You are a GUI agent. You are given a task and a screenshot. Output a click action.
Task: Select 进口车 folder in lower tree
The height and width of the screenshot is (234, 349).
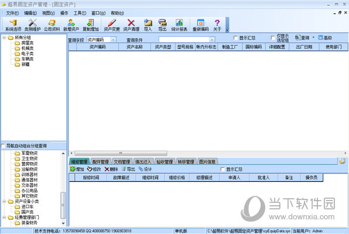[24, 207]
